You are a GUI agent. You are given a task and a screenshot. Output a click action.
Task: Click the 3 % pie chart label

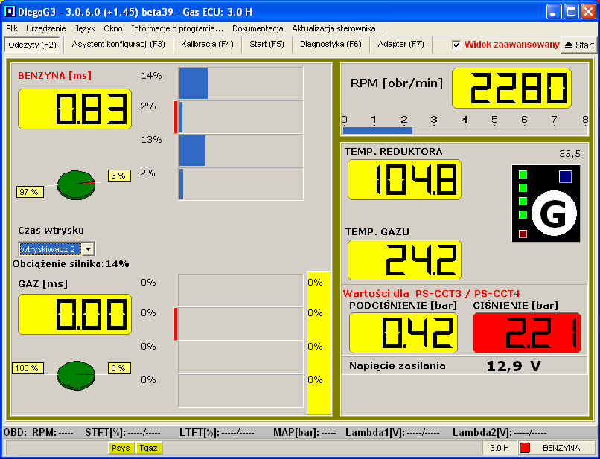119,176
